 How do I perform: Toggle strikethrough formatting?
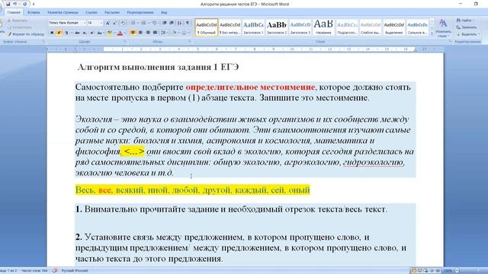77,33
